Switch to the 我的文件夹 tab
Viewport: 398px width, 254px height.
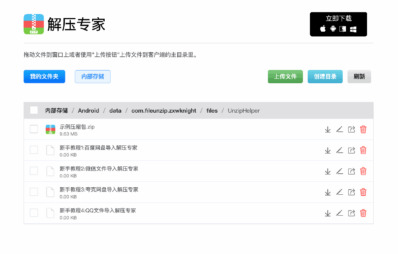44,77
